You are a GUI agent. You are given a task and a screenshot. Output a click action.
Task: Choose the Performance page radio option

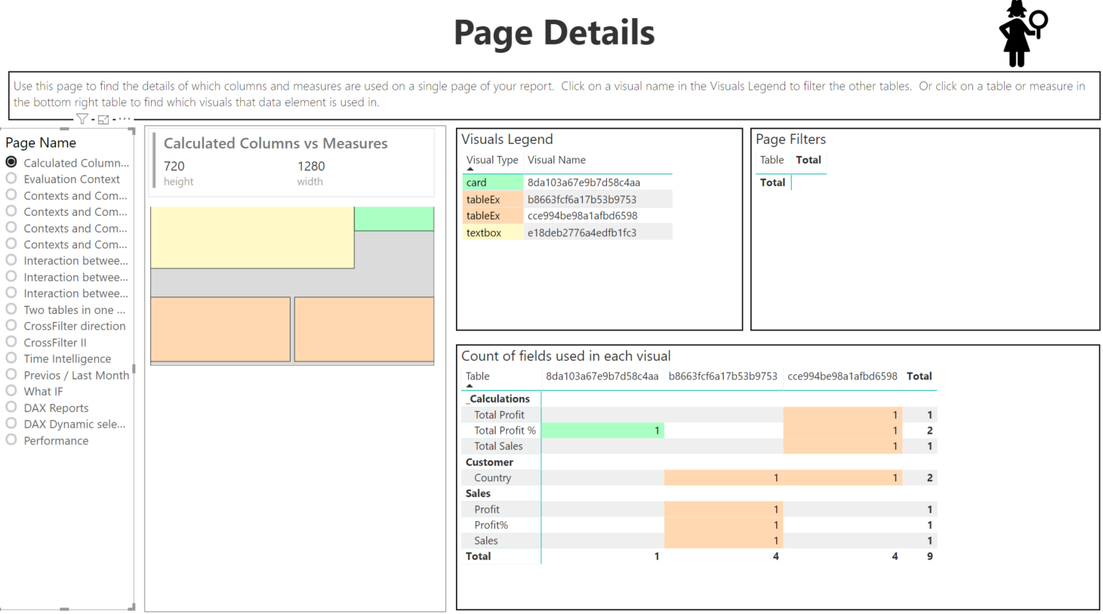(11, 440)
